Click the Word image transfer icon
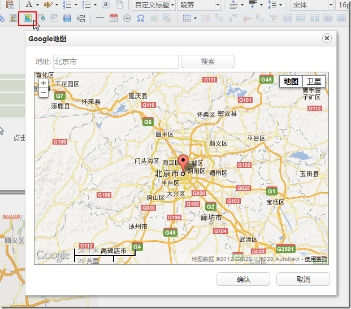351x309 pixels. coord(168,18)
